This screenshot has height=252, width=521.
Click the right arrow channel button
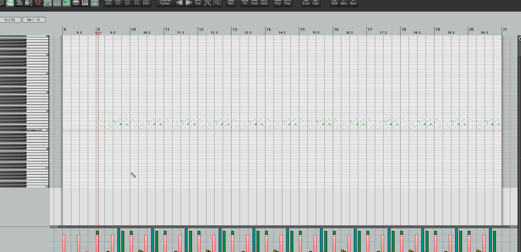[189, 3]
